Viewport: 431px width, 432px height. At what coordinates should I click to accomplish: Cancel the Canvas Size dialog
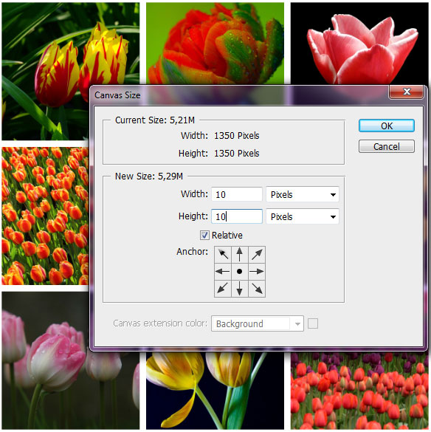[x=387, y=146]
